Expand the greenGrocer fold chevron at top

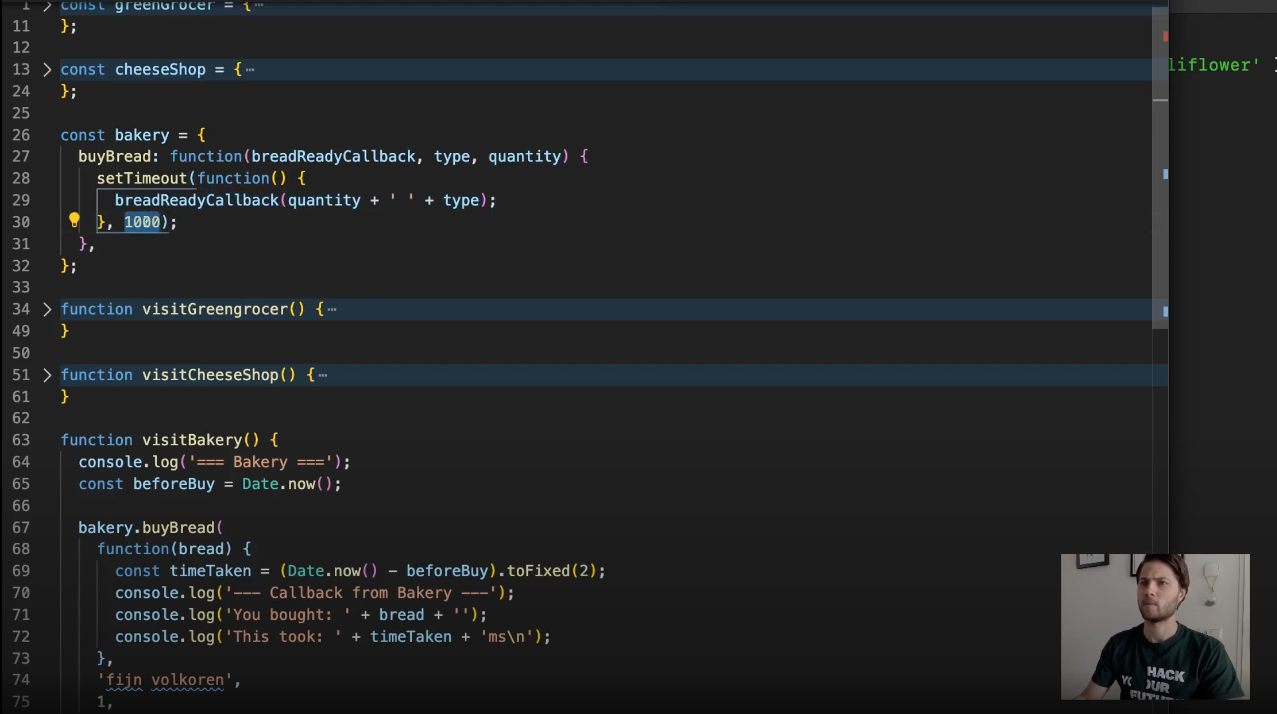tap(47, 6)
